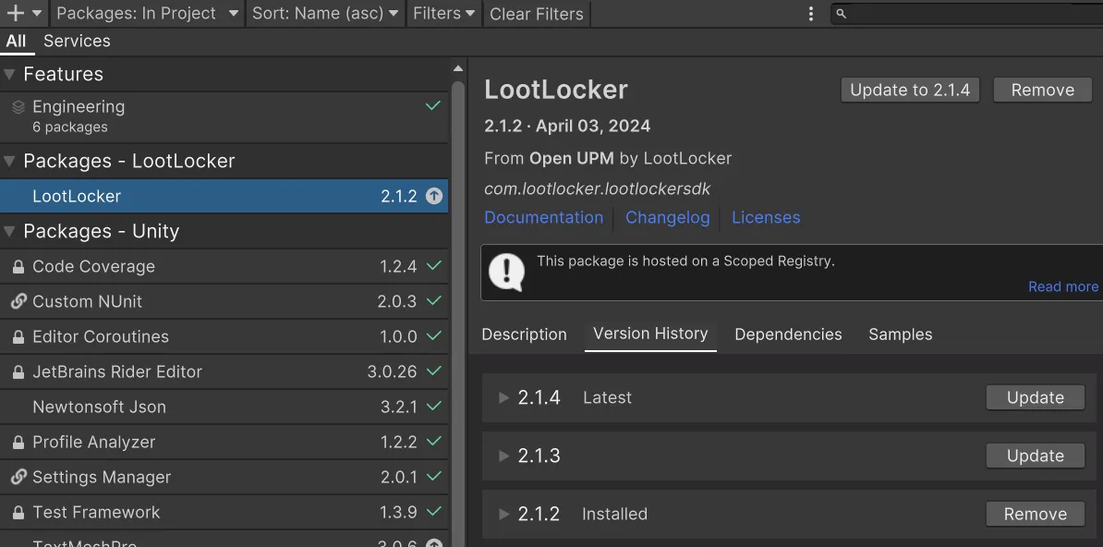Click the lock icon beside Test Framework
Screen dimensions: 1103x547
(x=18, y=512)
